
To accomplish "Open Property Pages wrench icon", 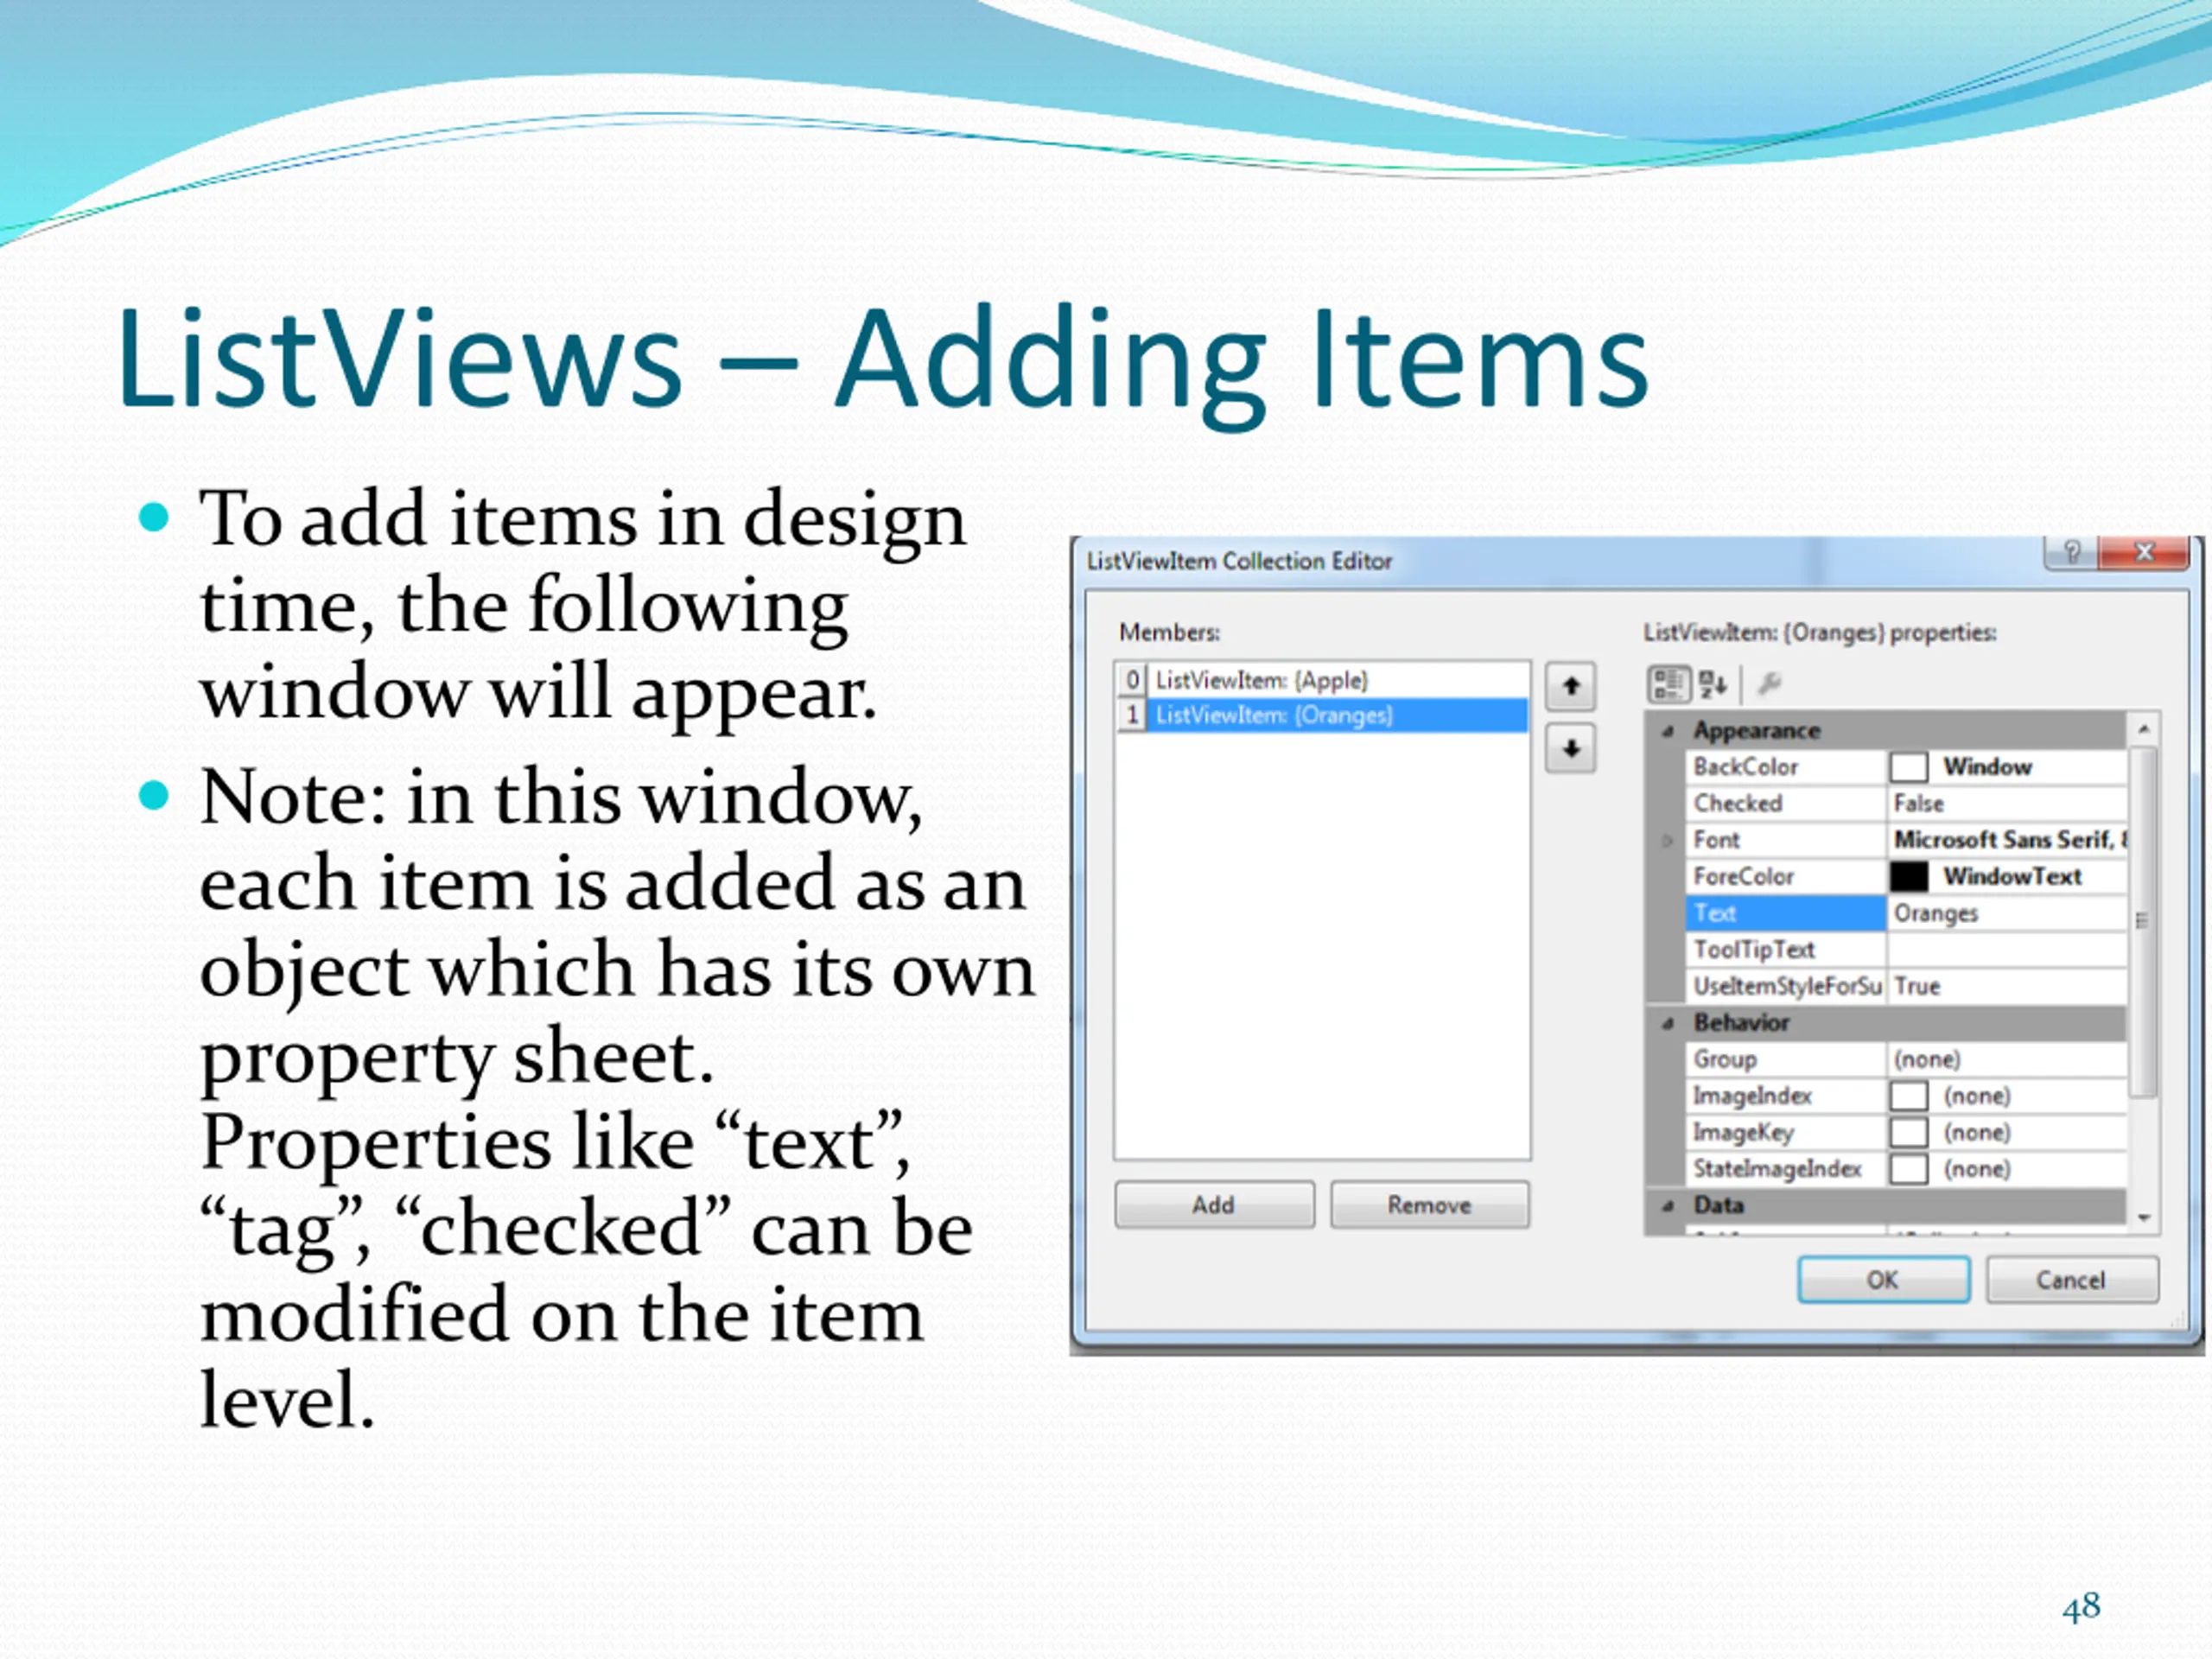I will click(1769, 684).
